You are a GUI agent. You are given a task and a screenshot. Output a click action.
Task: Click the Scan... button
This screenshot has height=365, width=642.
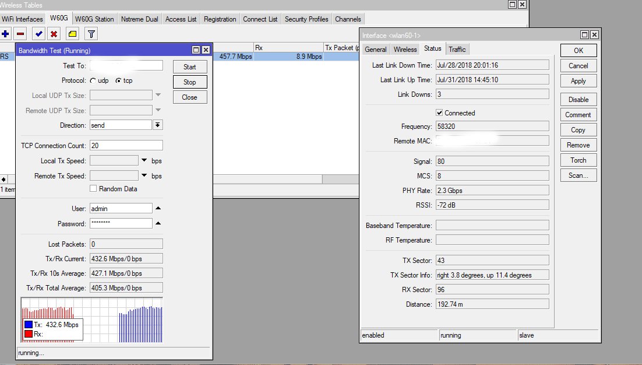tap(578, 176)
